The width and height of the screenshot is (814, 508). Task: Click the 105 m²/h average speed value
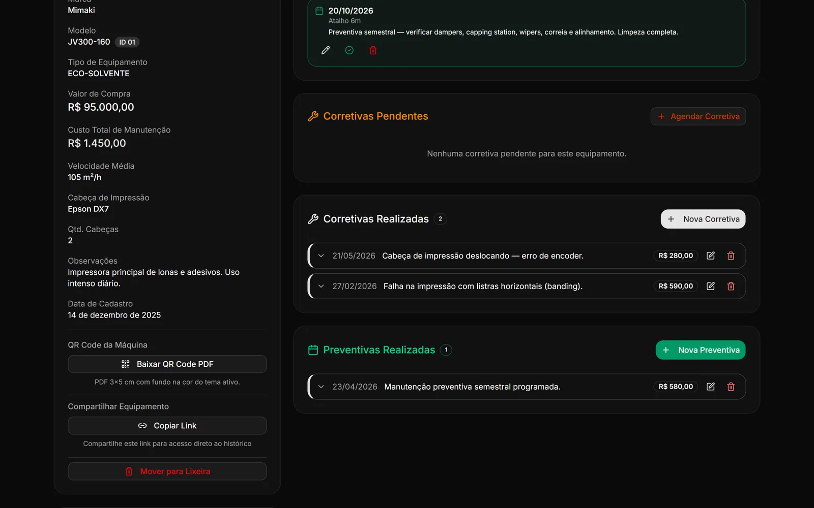tap(84, 177)
